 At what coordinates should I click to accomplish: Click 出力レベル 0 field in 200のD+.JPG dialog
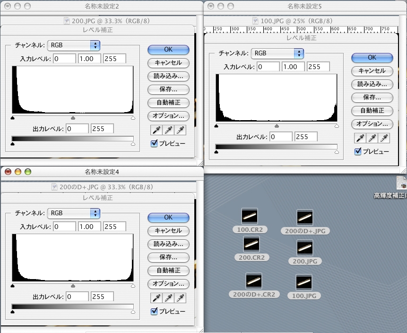point(77,297)
